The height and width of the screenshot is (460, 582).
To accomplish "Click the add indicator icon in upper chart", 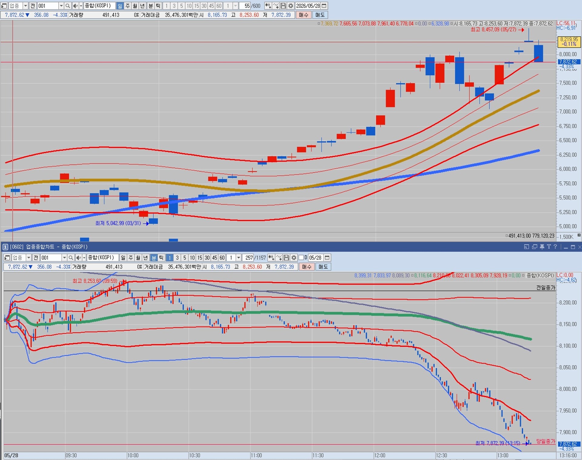I will 268,6.
